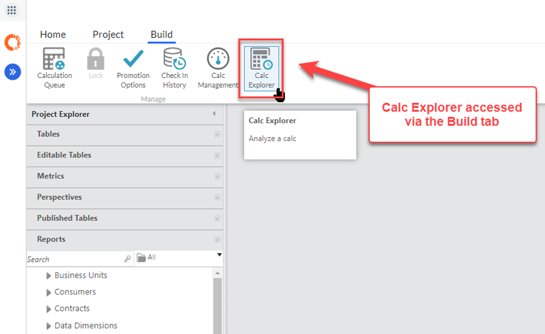Click the Search input field

click(74, 259)
